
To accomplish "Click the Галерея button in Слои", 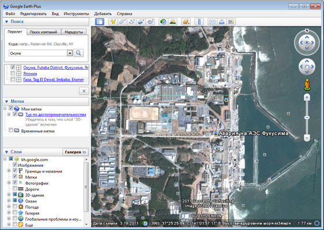I will pyautogui.click(x=75, y=152).
